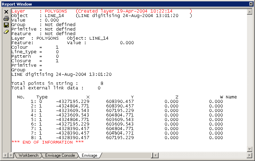Click the 'Value : 0.000' line near top
The width and height of the screenshot is (255, 161).
35,20
